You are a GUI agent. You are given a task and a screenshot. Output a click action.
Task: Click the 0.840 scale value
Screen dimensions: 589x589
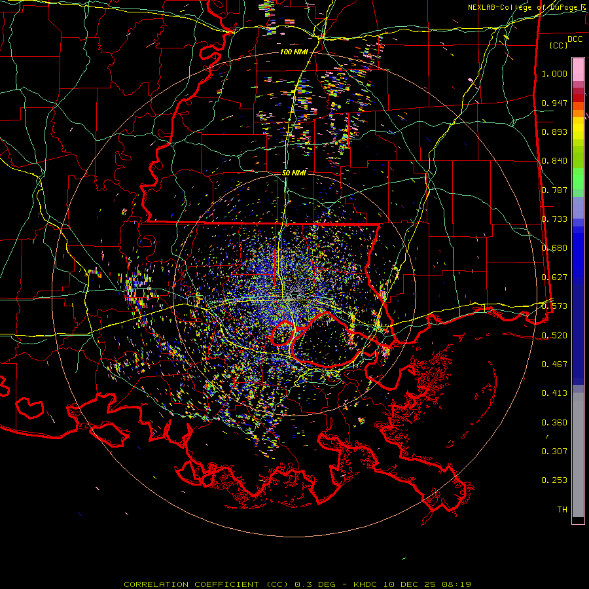pos(554,161)
